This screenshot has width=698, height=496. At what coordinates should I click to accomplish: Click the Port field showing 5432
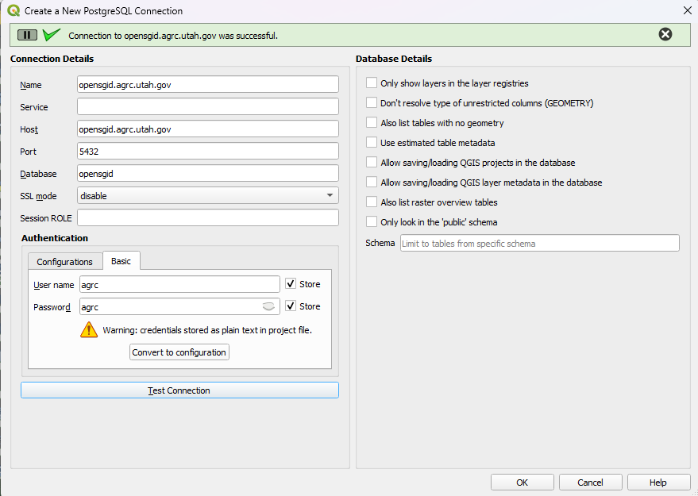(x=208, y=152)
